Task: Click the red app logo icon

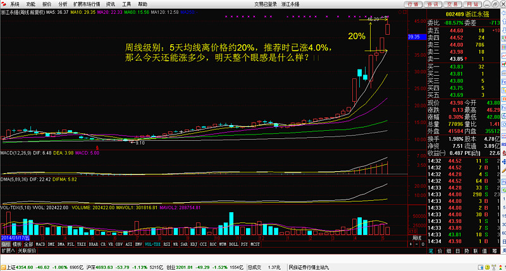Action: 4,4
